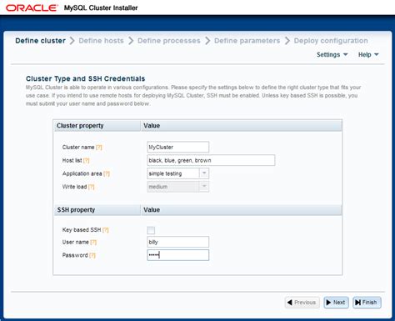Image resolution: width=395 pixels, height=321 pixels.
Task: Focus the Password input field
Action: 177,255
